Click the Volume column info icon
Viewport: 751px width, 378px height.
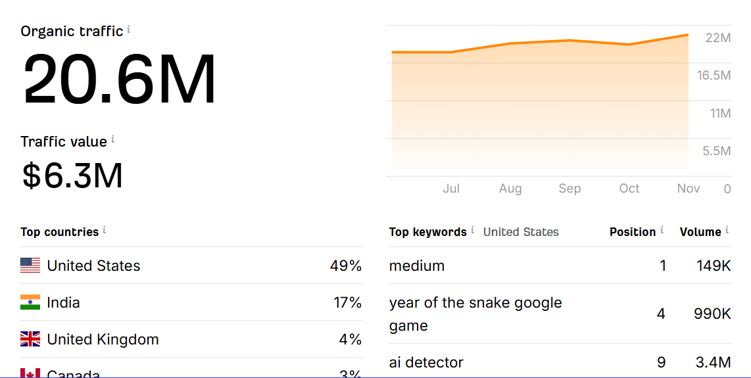(727, 230)
